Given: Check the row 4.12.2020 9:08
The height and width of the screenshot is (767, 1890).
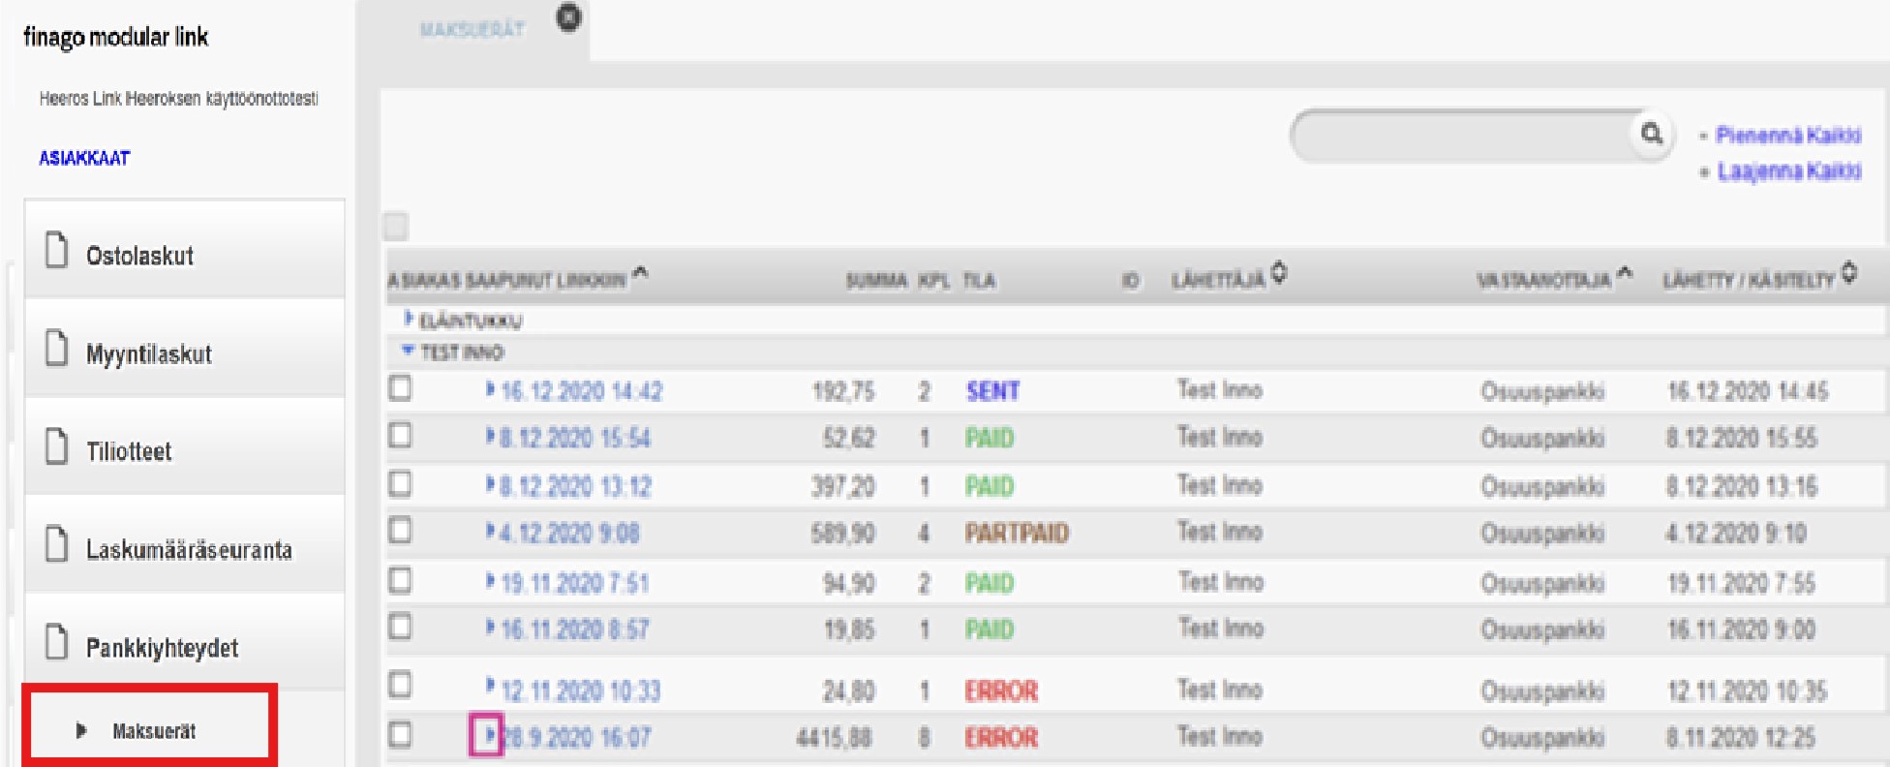Looking at the screenshot, I should click(x=400, y=530).
